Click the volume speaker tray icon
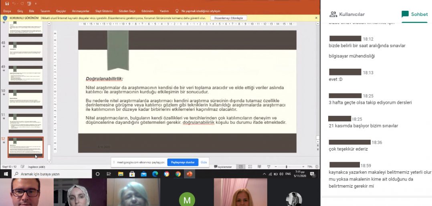The width and height of the screenshot is (432, 206). pyautogui.click(x=281, y=174)
